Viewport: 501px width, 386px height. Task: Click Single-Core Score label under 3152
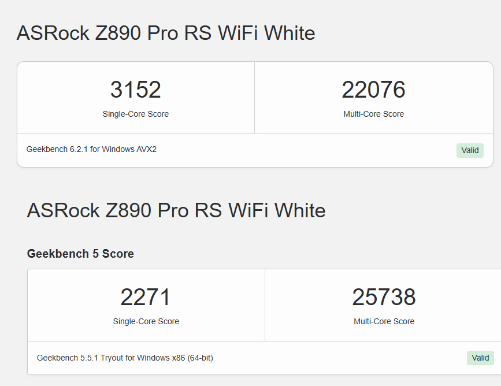(x=135, y=114)
